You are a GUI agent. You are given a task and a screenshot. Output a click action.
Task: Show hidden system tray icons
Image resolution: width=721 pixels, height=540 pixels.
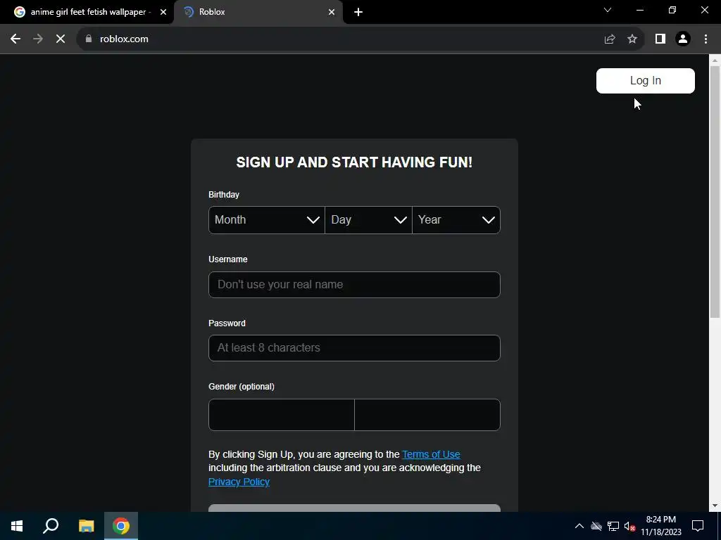coord(579,526)
